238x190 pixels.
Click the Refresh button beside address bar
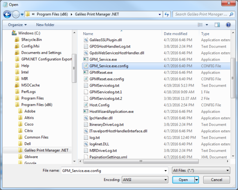click(167, 15)
